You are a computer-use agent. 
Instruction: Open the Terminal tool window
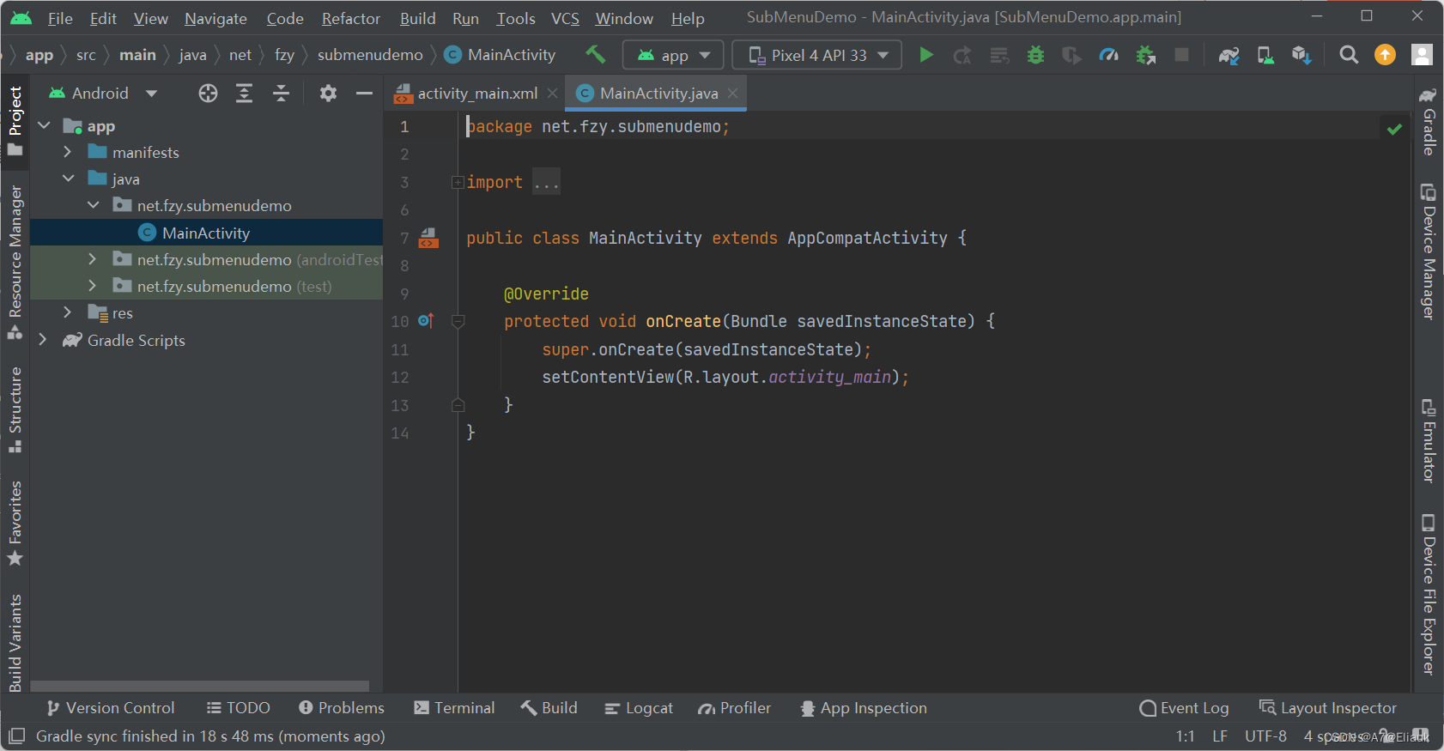[x=454, y=708]
